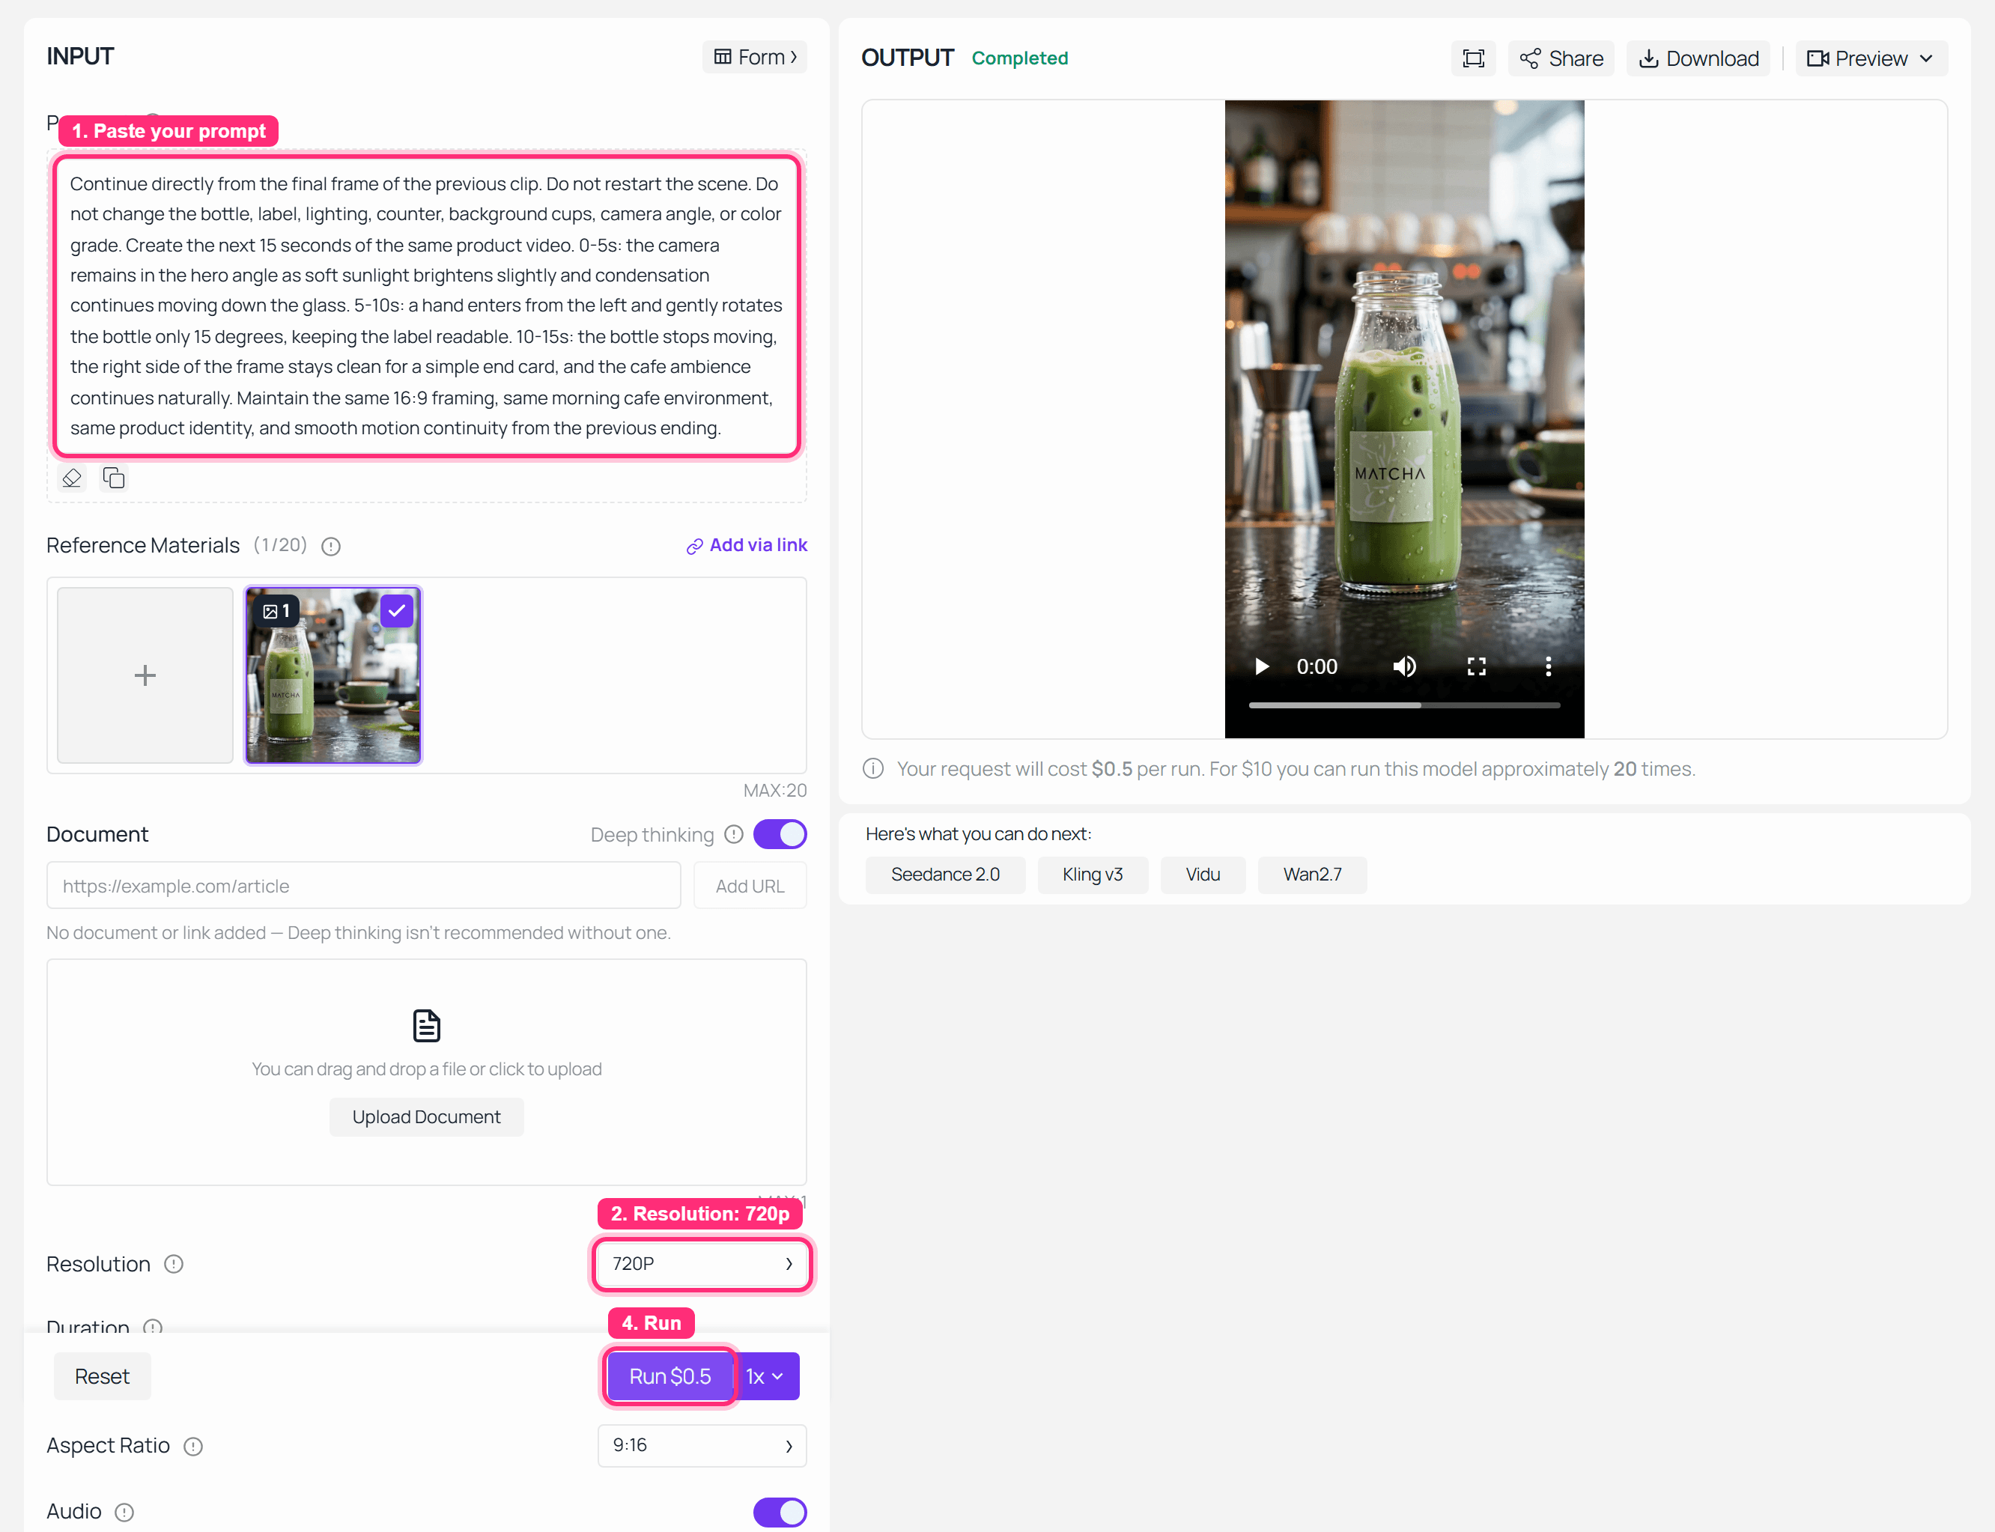Click the Audio info icon
The width and height of the screenshot is (1995, 1532).
point(125,1512)
